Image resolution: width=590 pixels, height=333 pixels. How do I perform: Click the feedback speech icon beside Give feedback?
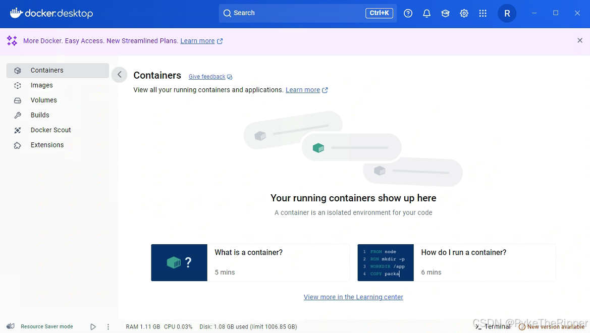coord(230,77)
